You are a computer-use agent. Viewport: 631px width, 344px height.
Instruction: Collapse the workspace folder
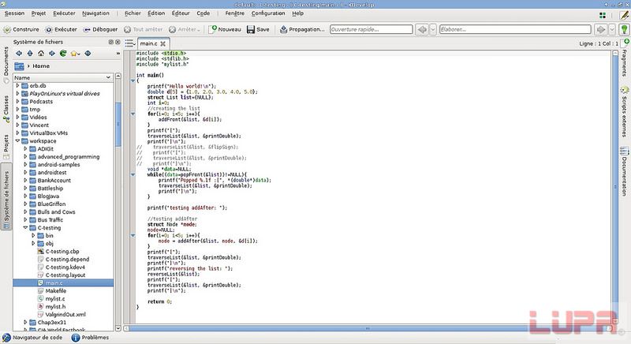[x=17, y=140]
